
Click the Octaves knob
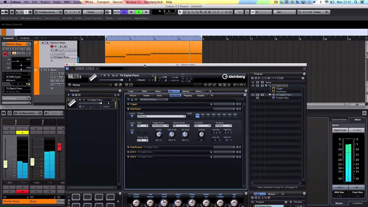202,135
